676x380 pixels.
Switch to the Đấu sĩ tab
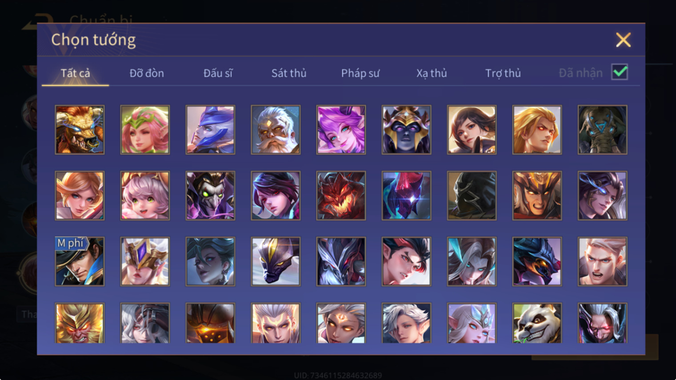pyautogui.click(x=218, y=73)
